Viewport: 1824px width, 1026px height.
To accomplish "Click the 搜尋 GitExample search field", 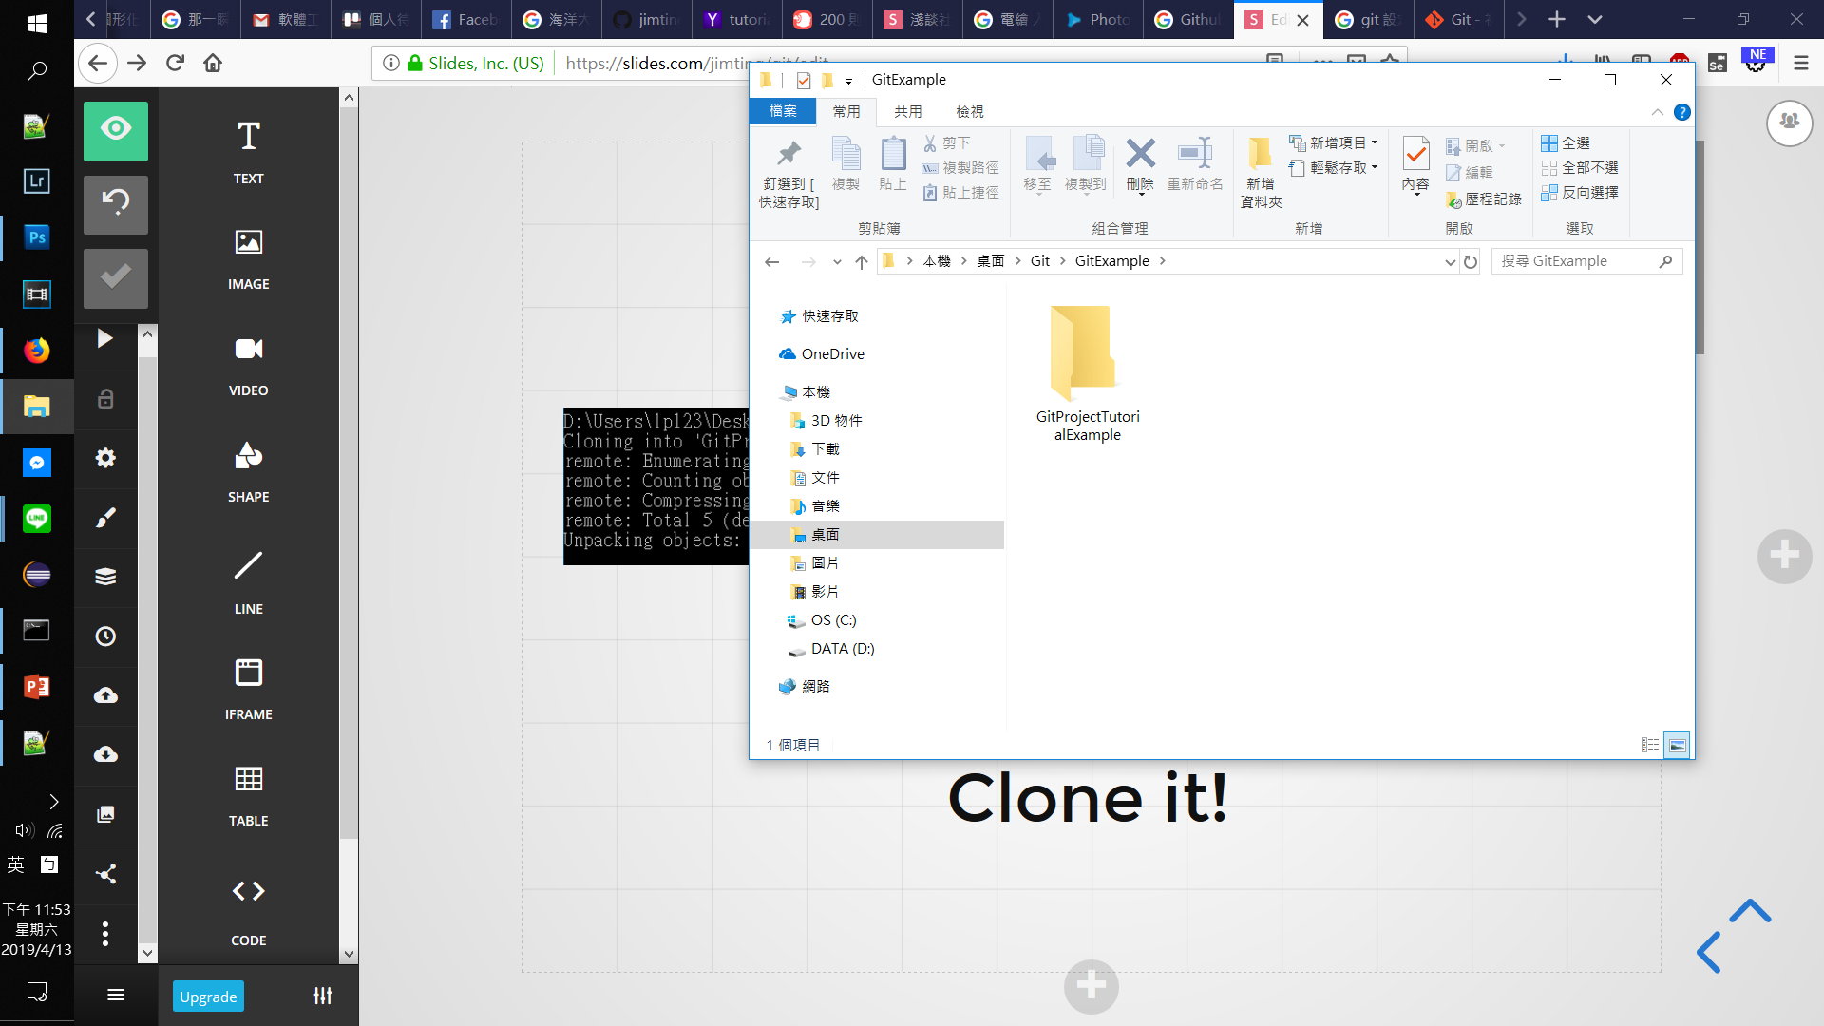I will point(1577,261).
